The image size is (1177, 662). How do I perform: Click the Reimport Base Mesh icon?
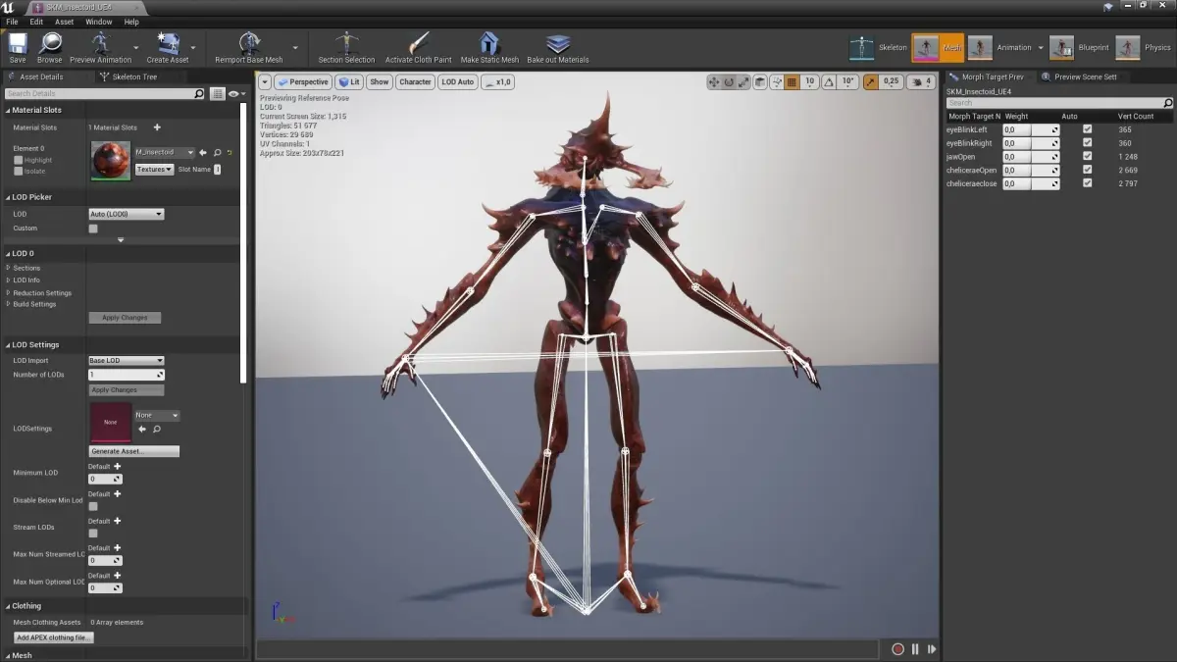249,42
